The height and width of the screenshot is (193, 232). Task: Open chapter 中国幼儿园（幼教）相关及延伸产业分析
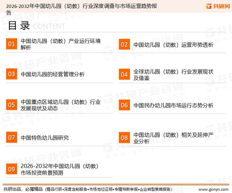pos(174,138)
